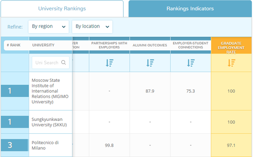The height and width of the screenshot is (157, 253).
Task: Select the Partnerships with Employers column header
Action: click(x=109, y=45)
